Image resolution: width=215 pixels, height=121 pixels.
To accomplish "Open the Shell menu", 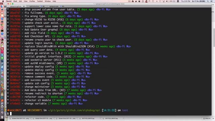I will (15, 1).
